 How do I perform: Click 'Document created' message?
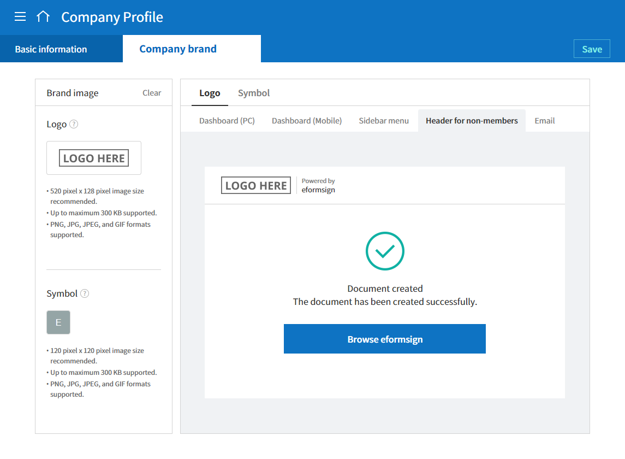coord(385,289)
